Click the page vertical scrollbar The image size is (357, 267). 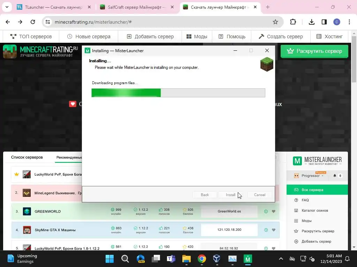[354, 59]
